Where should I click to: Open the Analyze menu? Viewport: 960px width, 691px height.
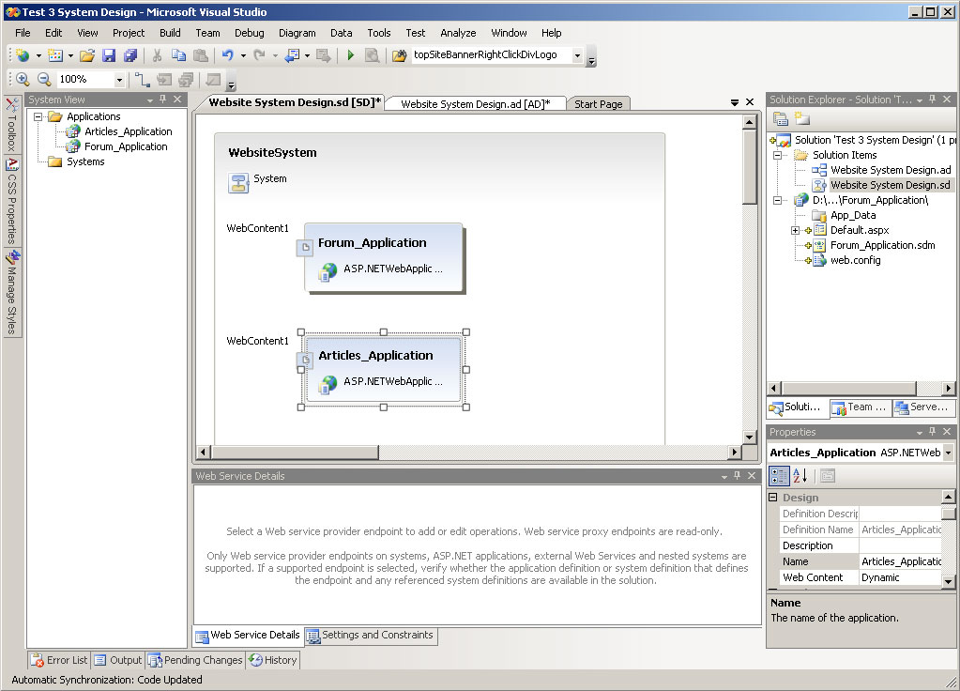pos(458,33)
